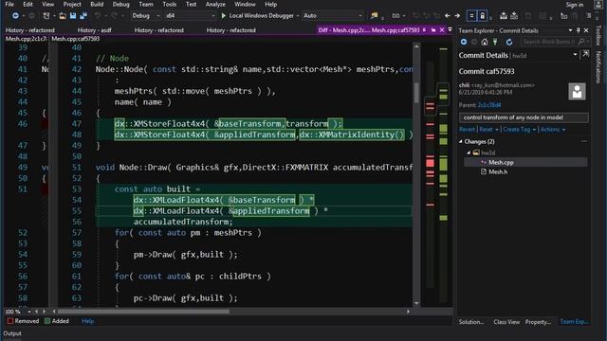Screen dimensions: 607x341
Task: Open the 100 % zoom combo box
Action: (x=17, y=312)
